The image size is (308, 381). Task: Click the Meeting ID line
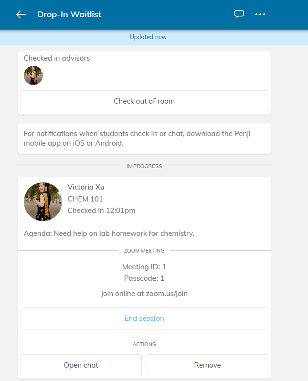(x=144, y=267)
